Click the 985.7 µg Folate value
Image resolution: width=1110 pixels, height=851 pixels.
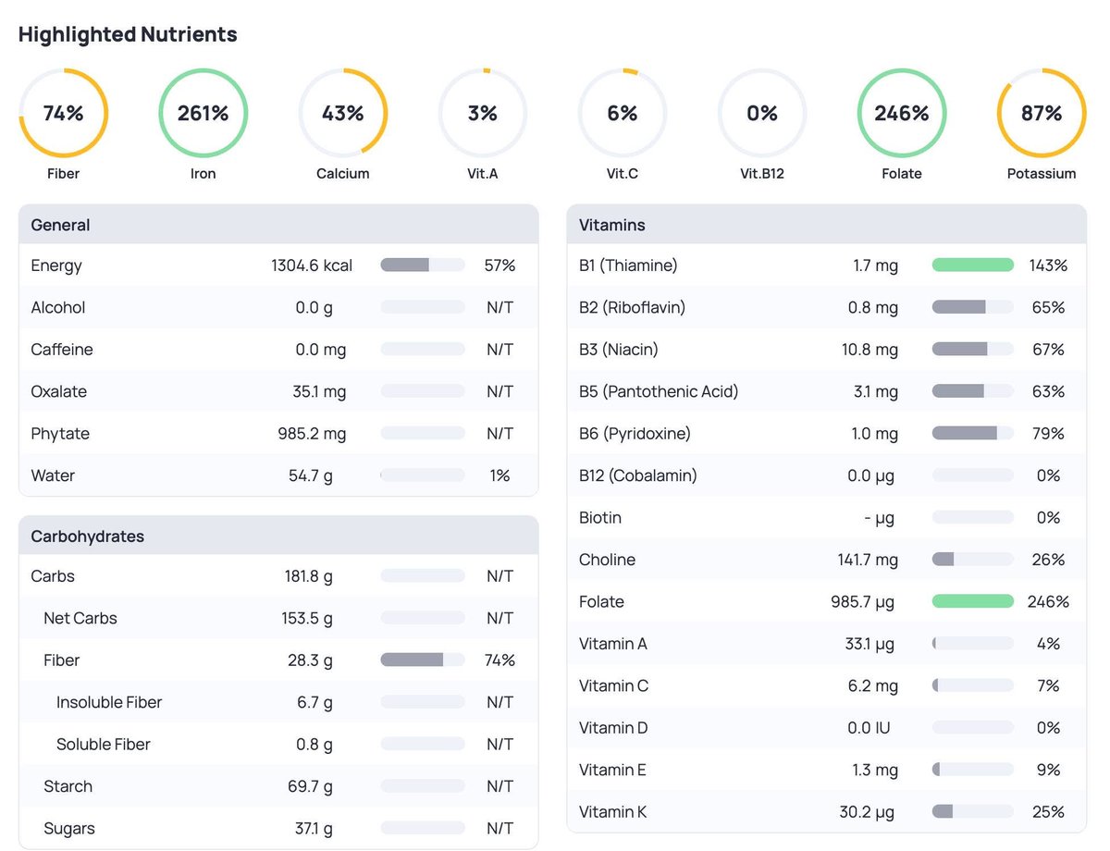[x=863, y=601]
